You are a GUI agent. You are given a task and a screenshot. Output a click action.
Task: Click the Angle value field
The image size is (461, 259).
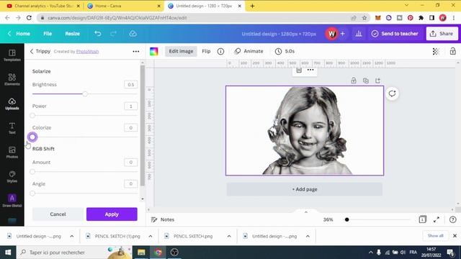coord(131,184)
